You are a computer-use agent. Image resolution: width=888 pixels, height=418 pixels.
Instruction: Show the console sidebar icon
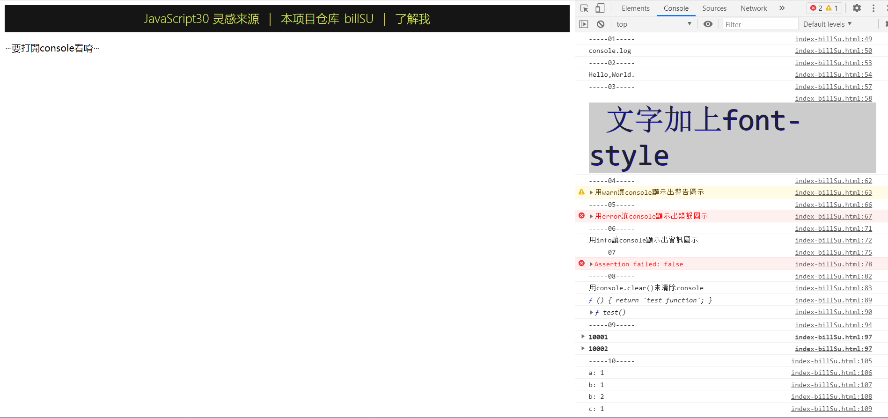(584, 24)
